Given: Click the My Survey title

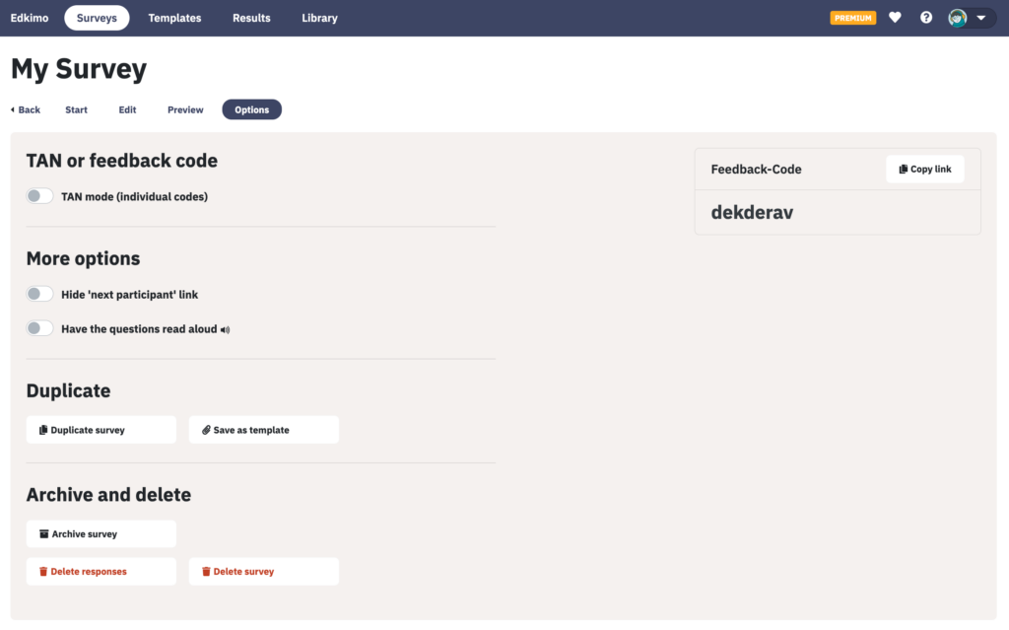Looking at the screenshot, I should pos(79,68).
